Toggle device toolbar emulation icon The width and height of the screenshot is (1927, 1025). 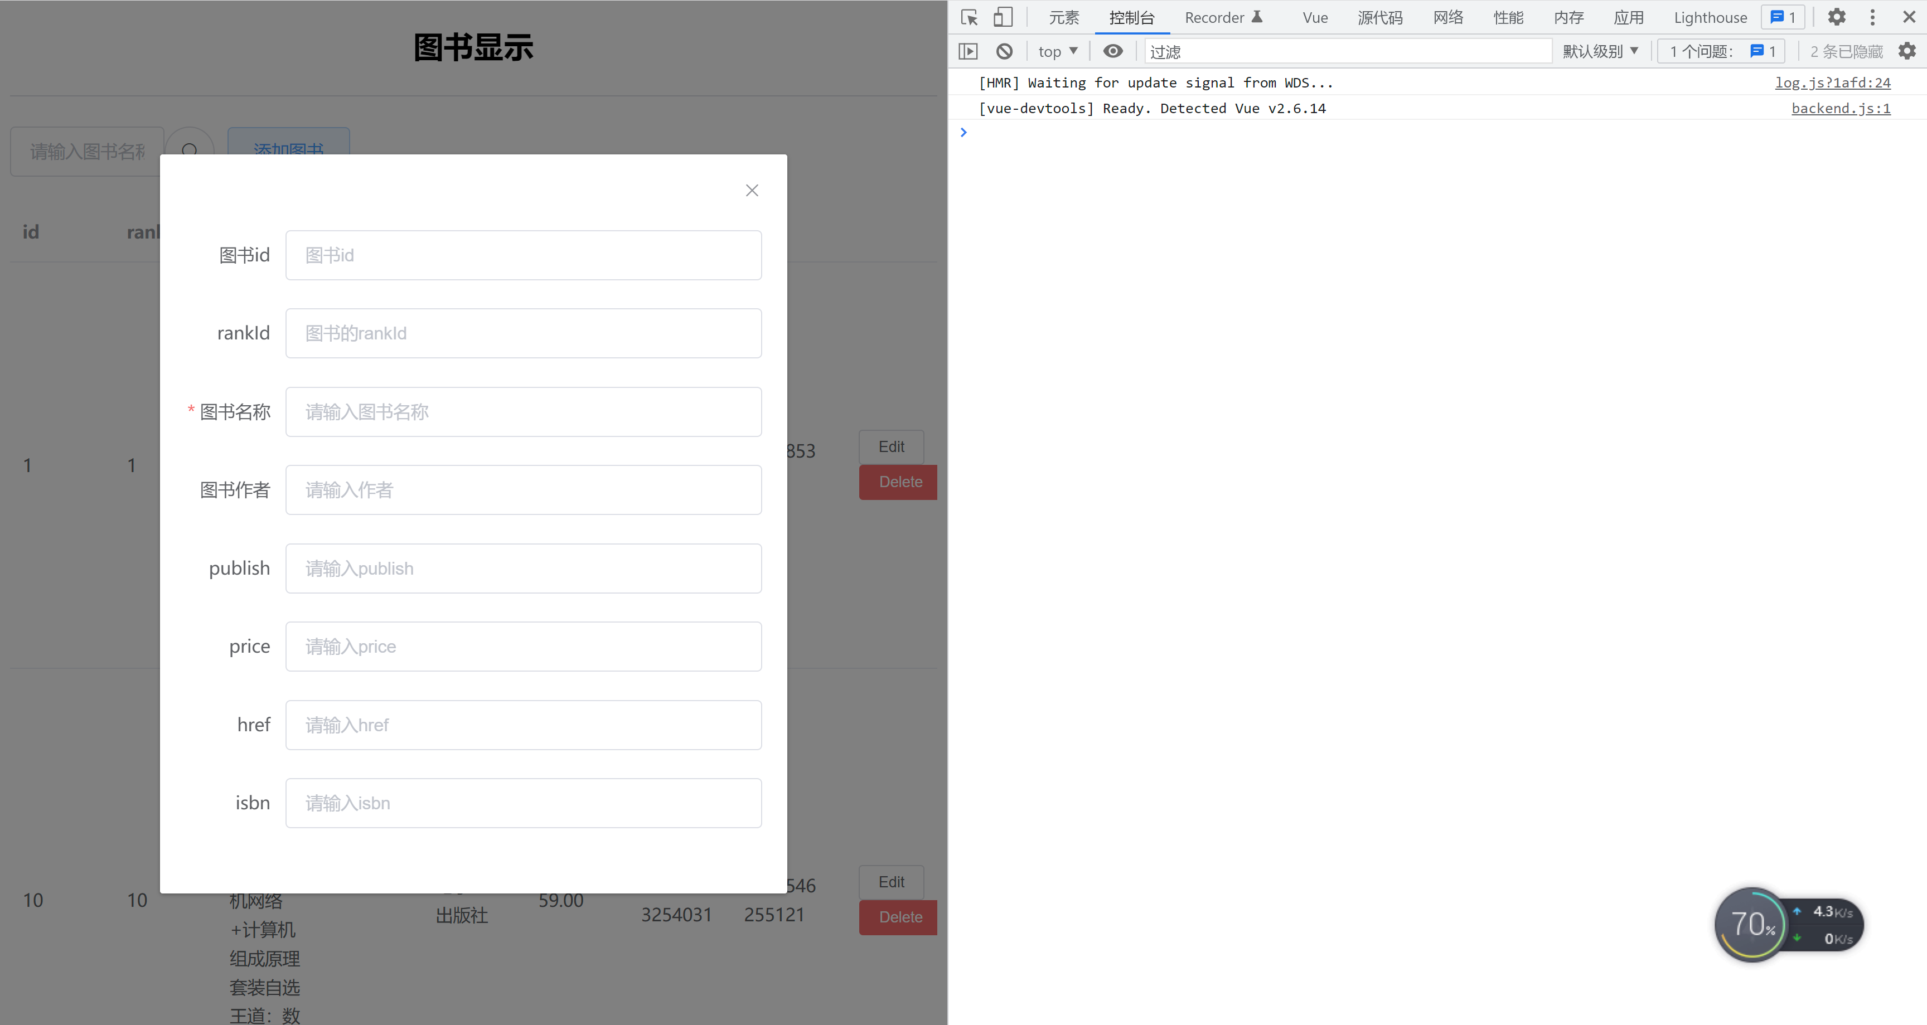pyautogui.click(x=1003, y=17)
